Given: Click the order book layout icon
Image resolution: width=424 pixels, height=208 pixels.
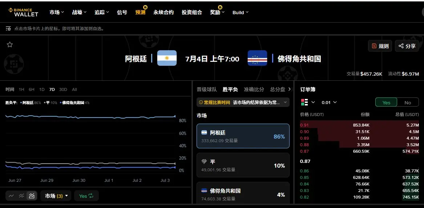Looking at the screenshot, I should tap(304, 102).
